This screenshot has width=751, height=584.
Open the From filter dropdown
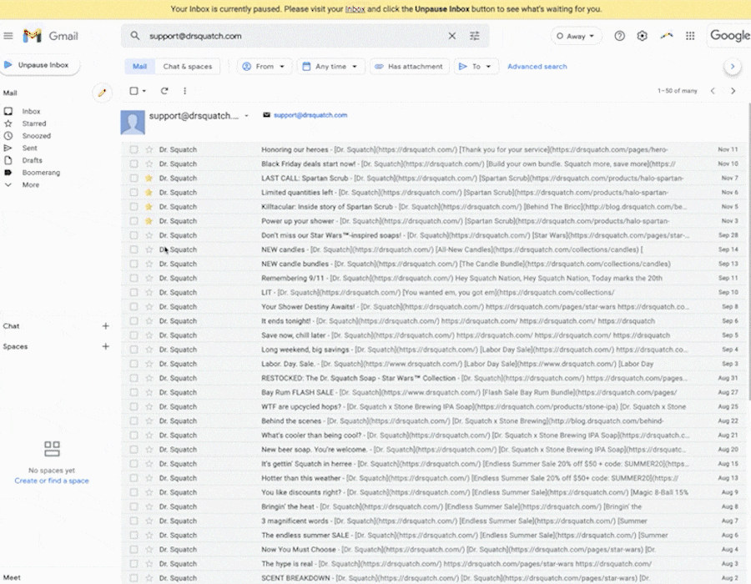pos(264,67)
